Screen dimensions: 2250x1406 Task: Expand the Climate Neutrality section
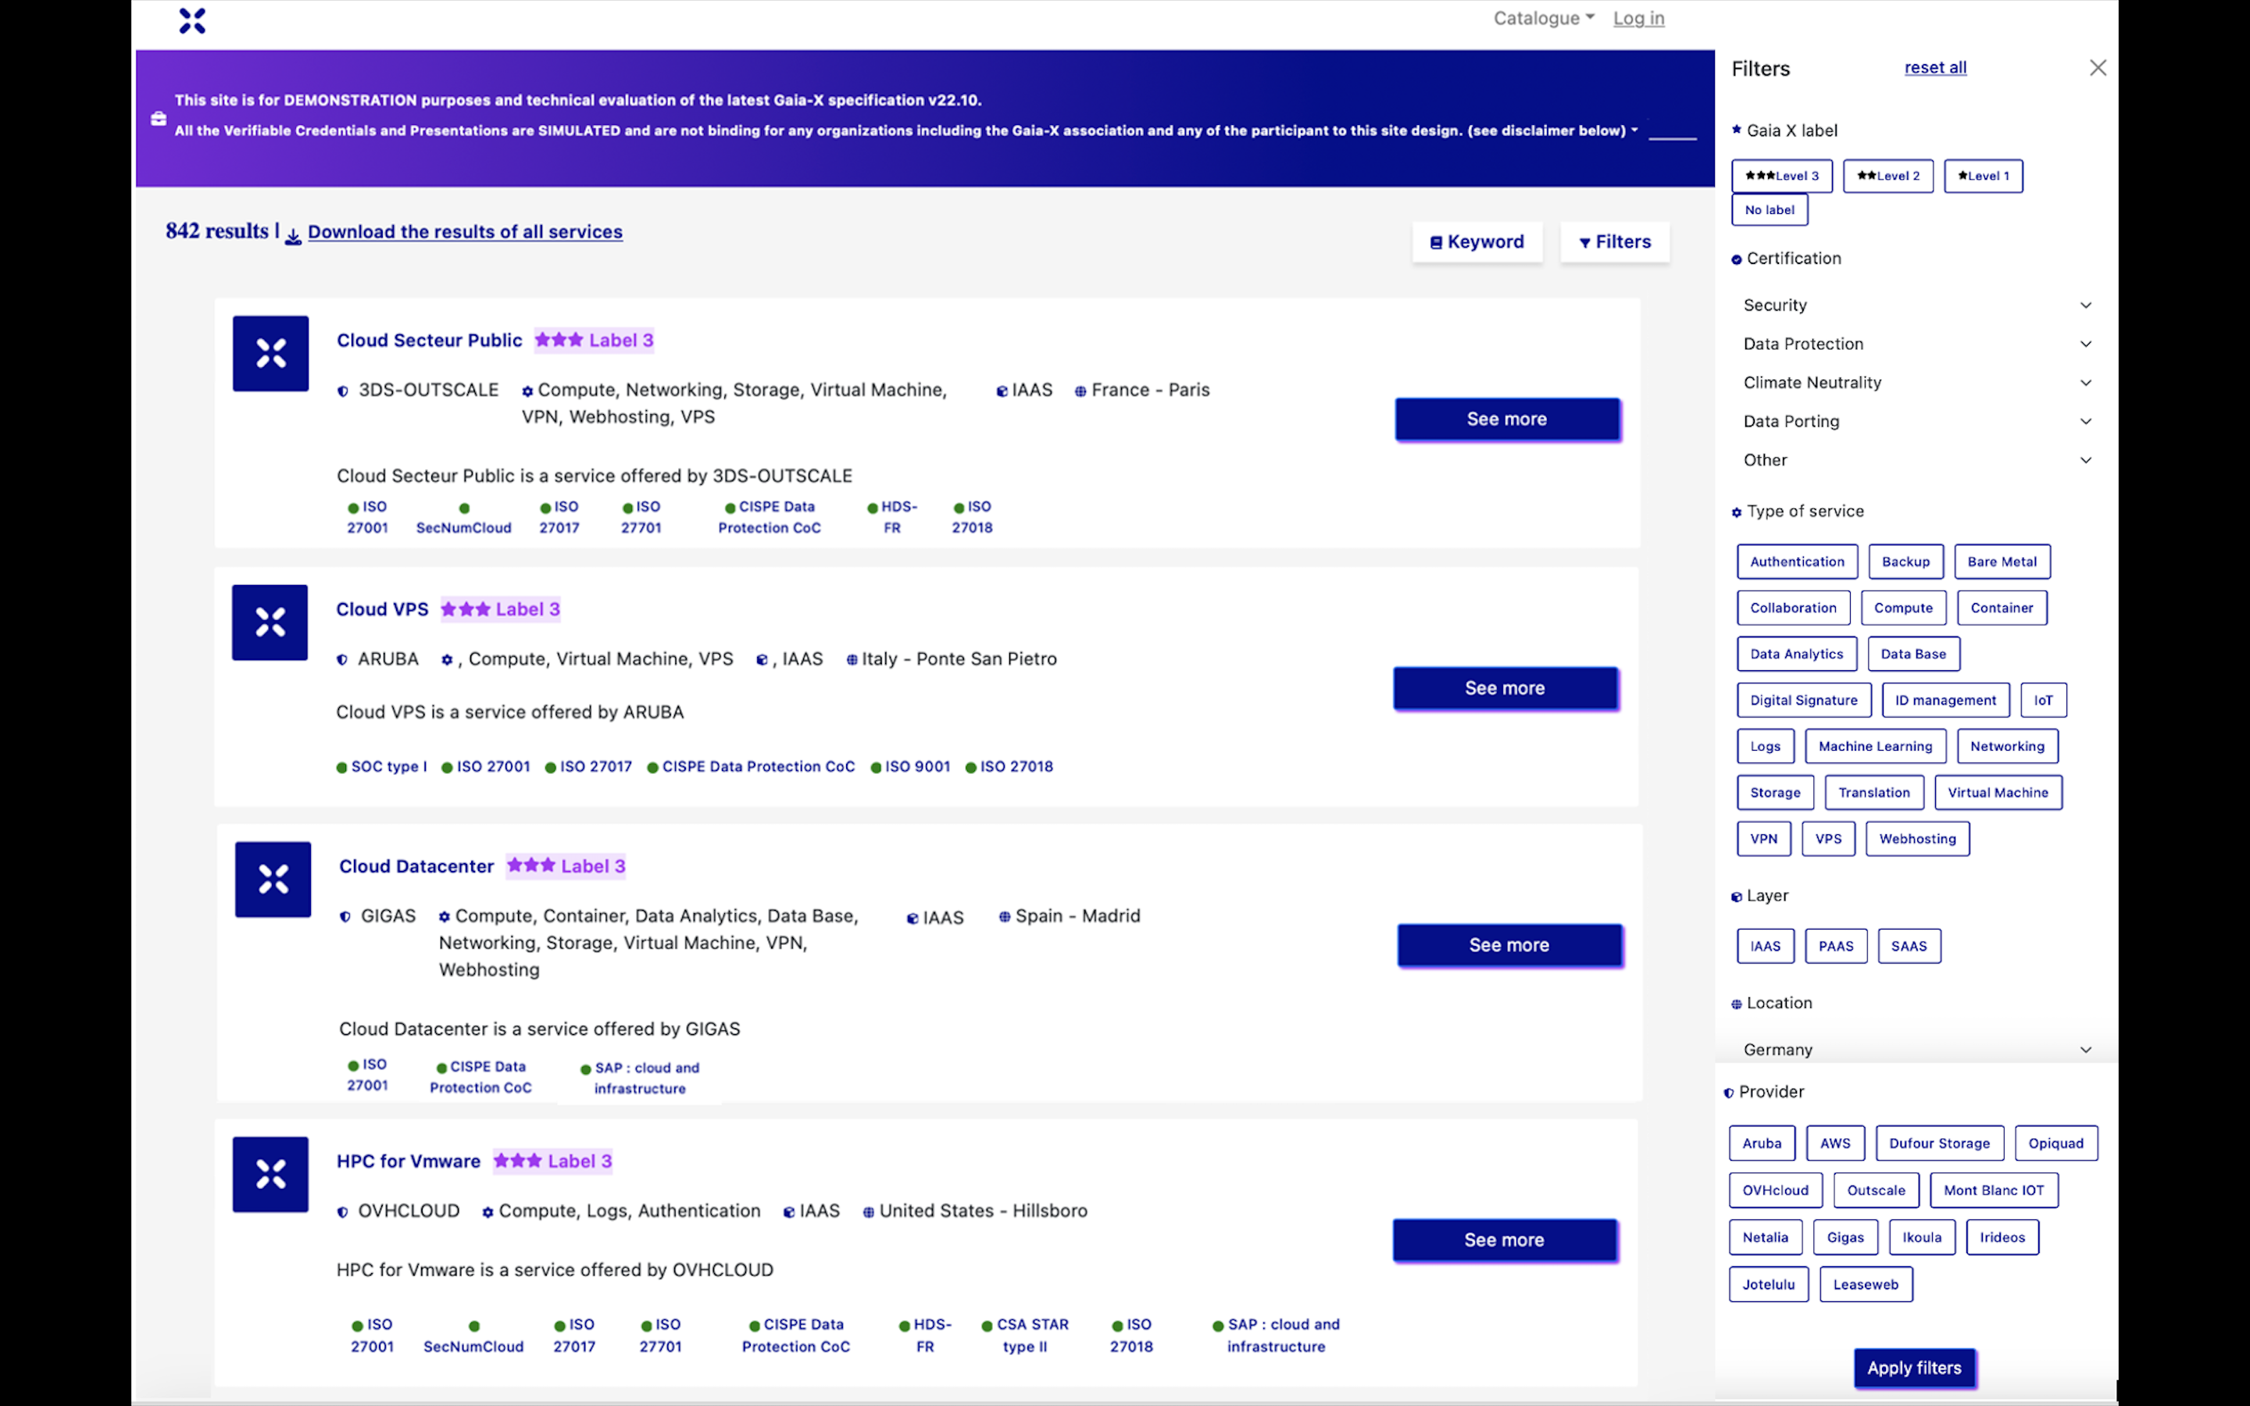[1917, 383]
